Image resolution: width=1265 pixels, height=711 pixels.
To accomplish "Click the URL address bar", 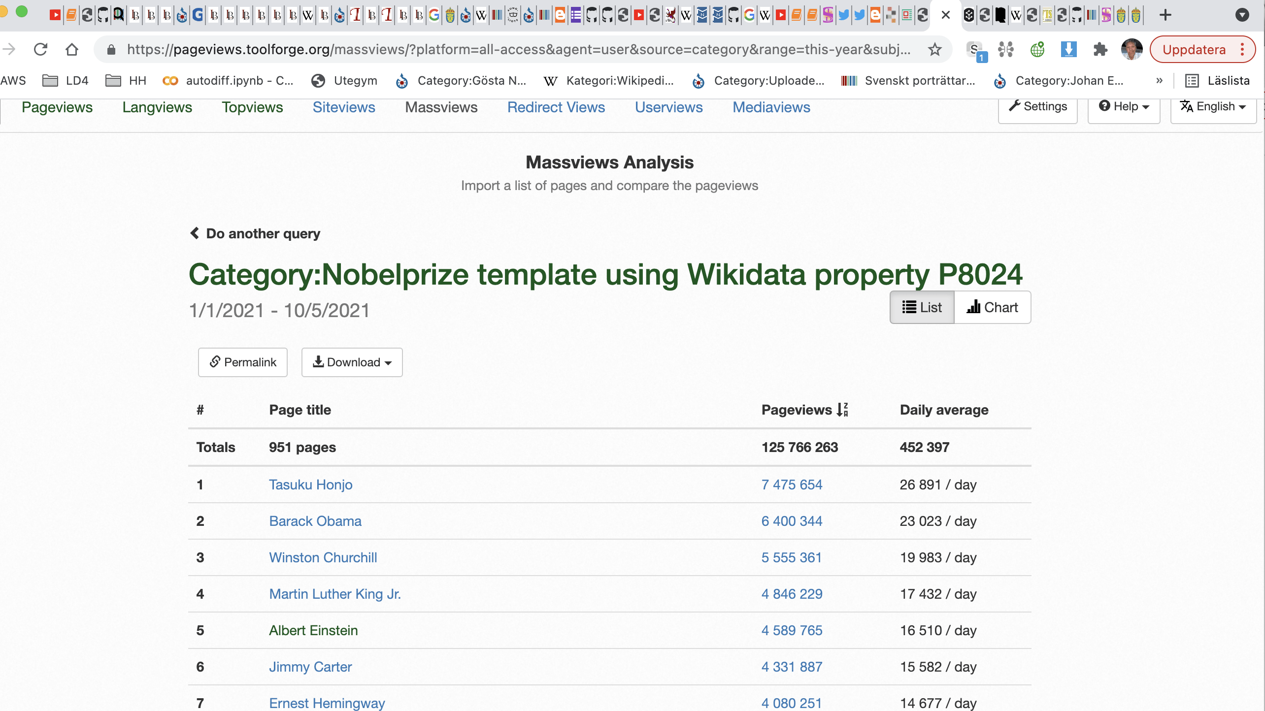I will pos(517,49).
